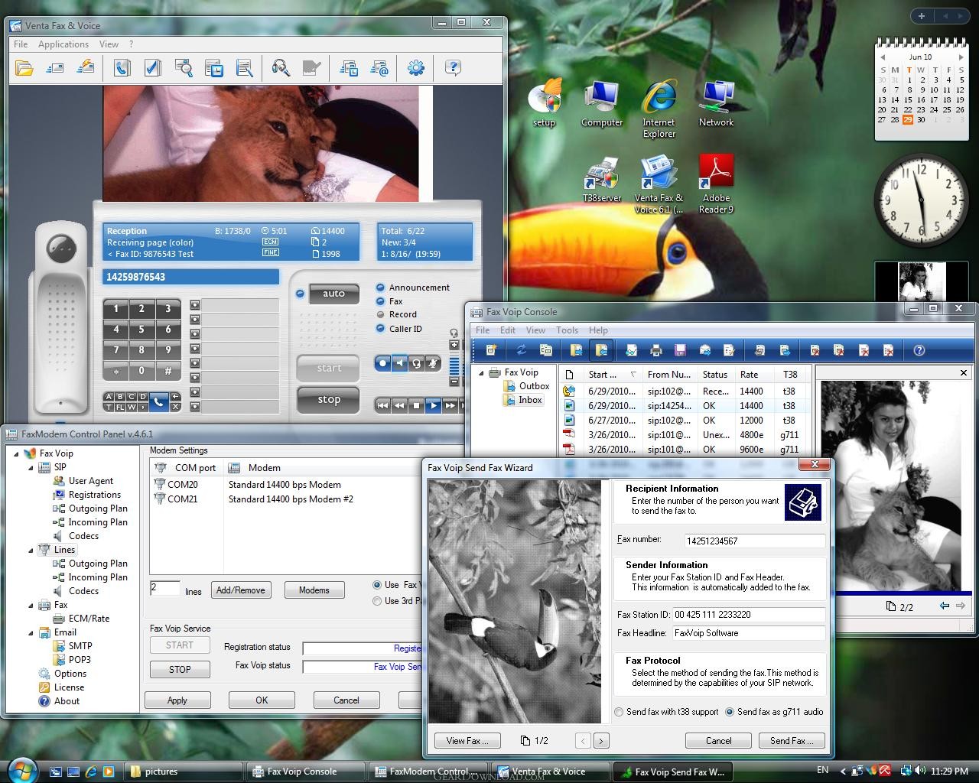979x783 pixels.
Task: Collapse the Lines node in Control Panel tree
Action: point(31,550)
